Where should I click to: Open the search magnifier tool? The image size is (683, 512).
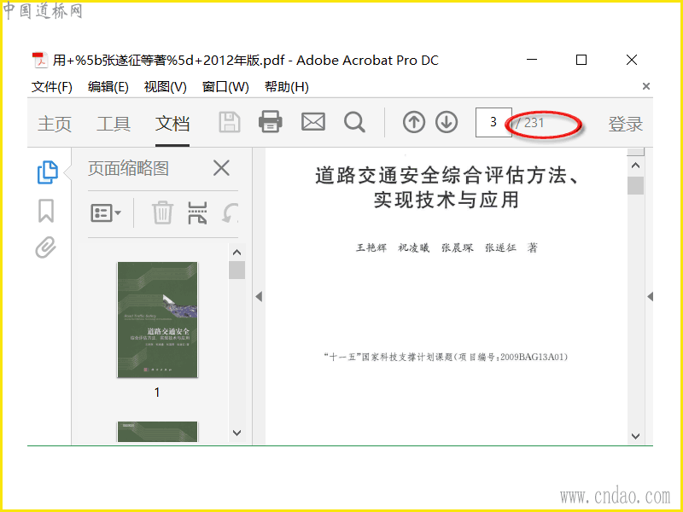pyautogui.click(x=354, y=122)
